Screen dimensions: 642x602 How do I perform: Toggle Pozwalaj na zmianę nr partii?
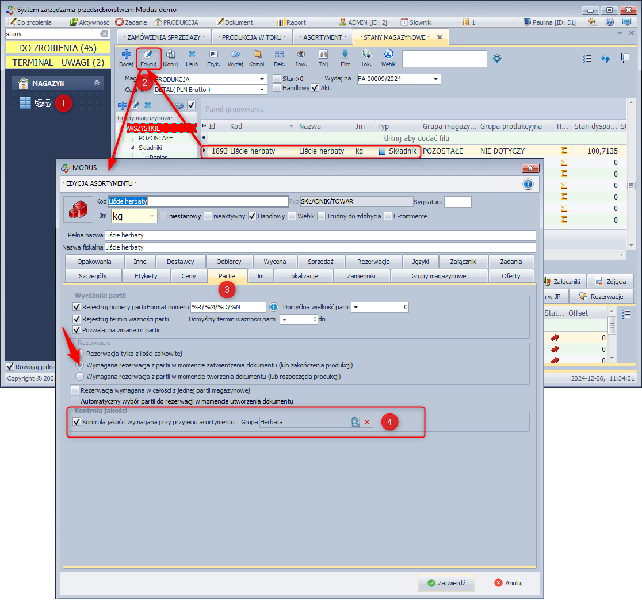coord(78,330)
